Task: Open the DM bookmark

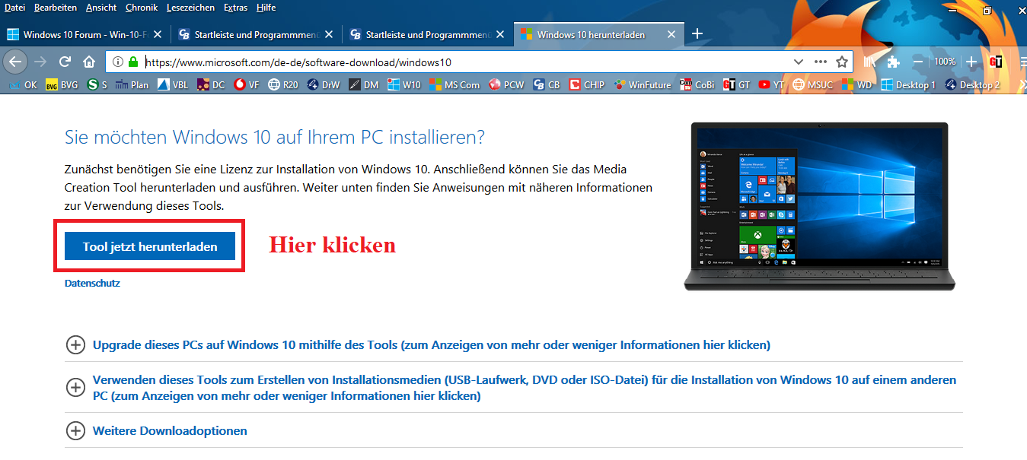Action: click(363, 85)
